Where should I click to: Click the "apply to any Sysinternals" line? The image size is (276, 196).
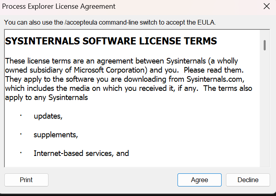tap(46, 97)
